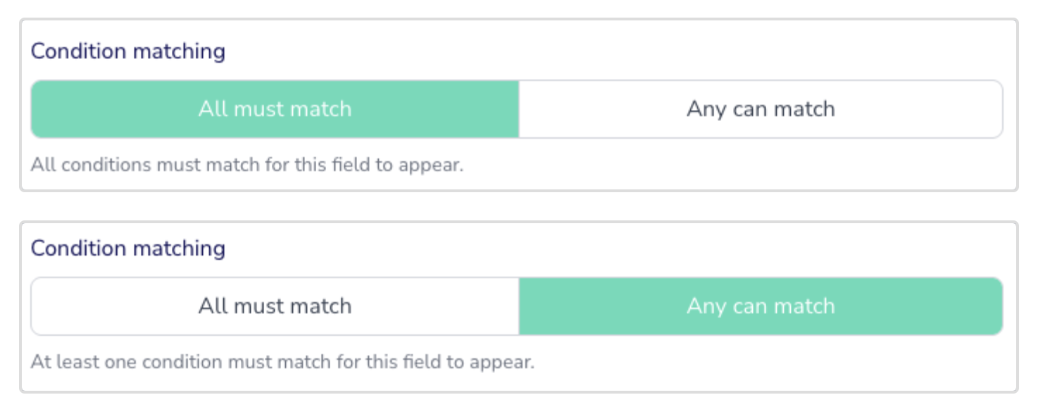Click the upper card's active match mode

(x=275, y=109)
